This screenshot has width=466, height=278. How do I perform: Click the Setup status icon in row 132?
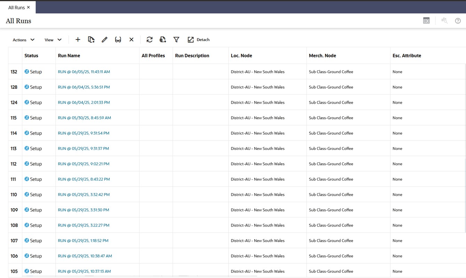coord(27,72)
